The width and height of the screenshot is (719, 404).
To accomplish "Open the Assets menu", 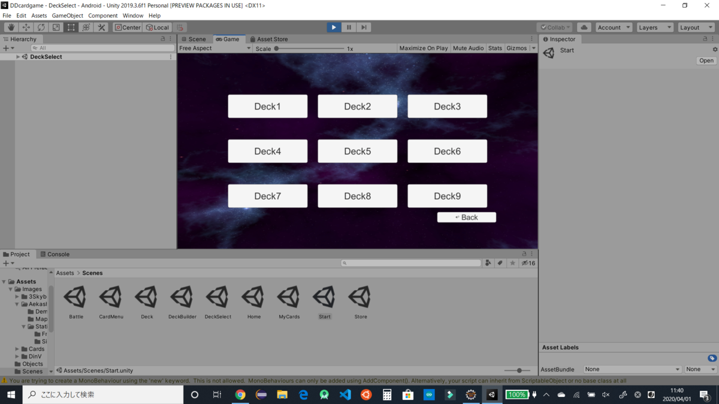I will pyautogui.click(x=39, y=16).
